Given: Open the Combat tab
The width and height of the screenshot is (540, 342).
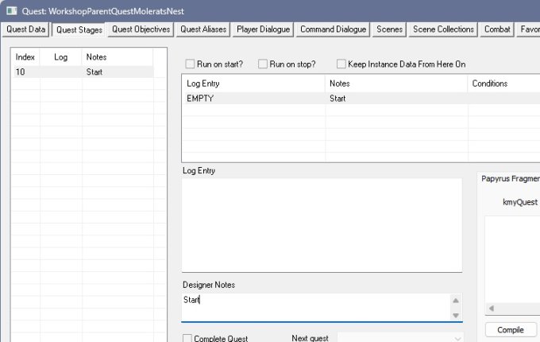Looking at the screenshot, I should pos(497,29).
